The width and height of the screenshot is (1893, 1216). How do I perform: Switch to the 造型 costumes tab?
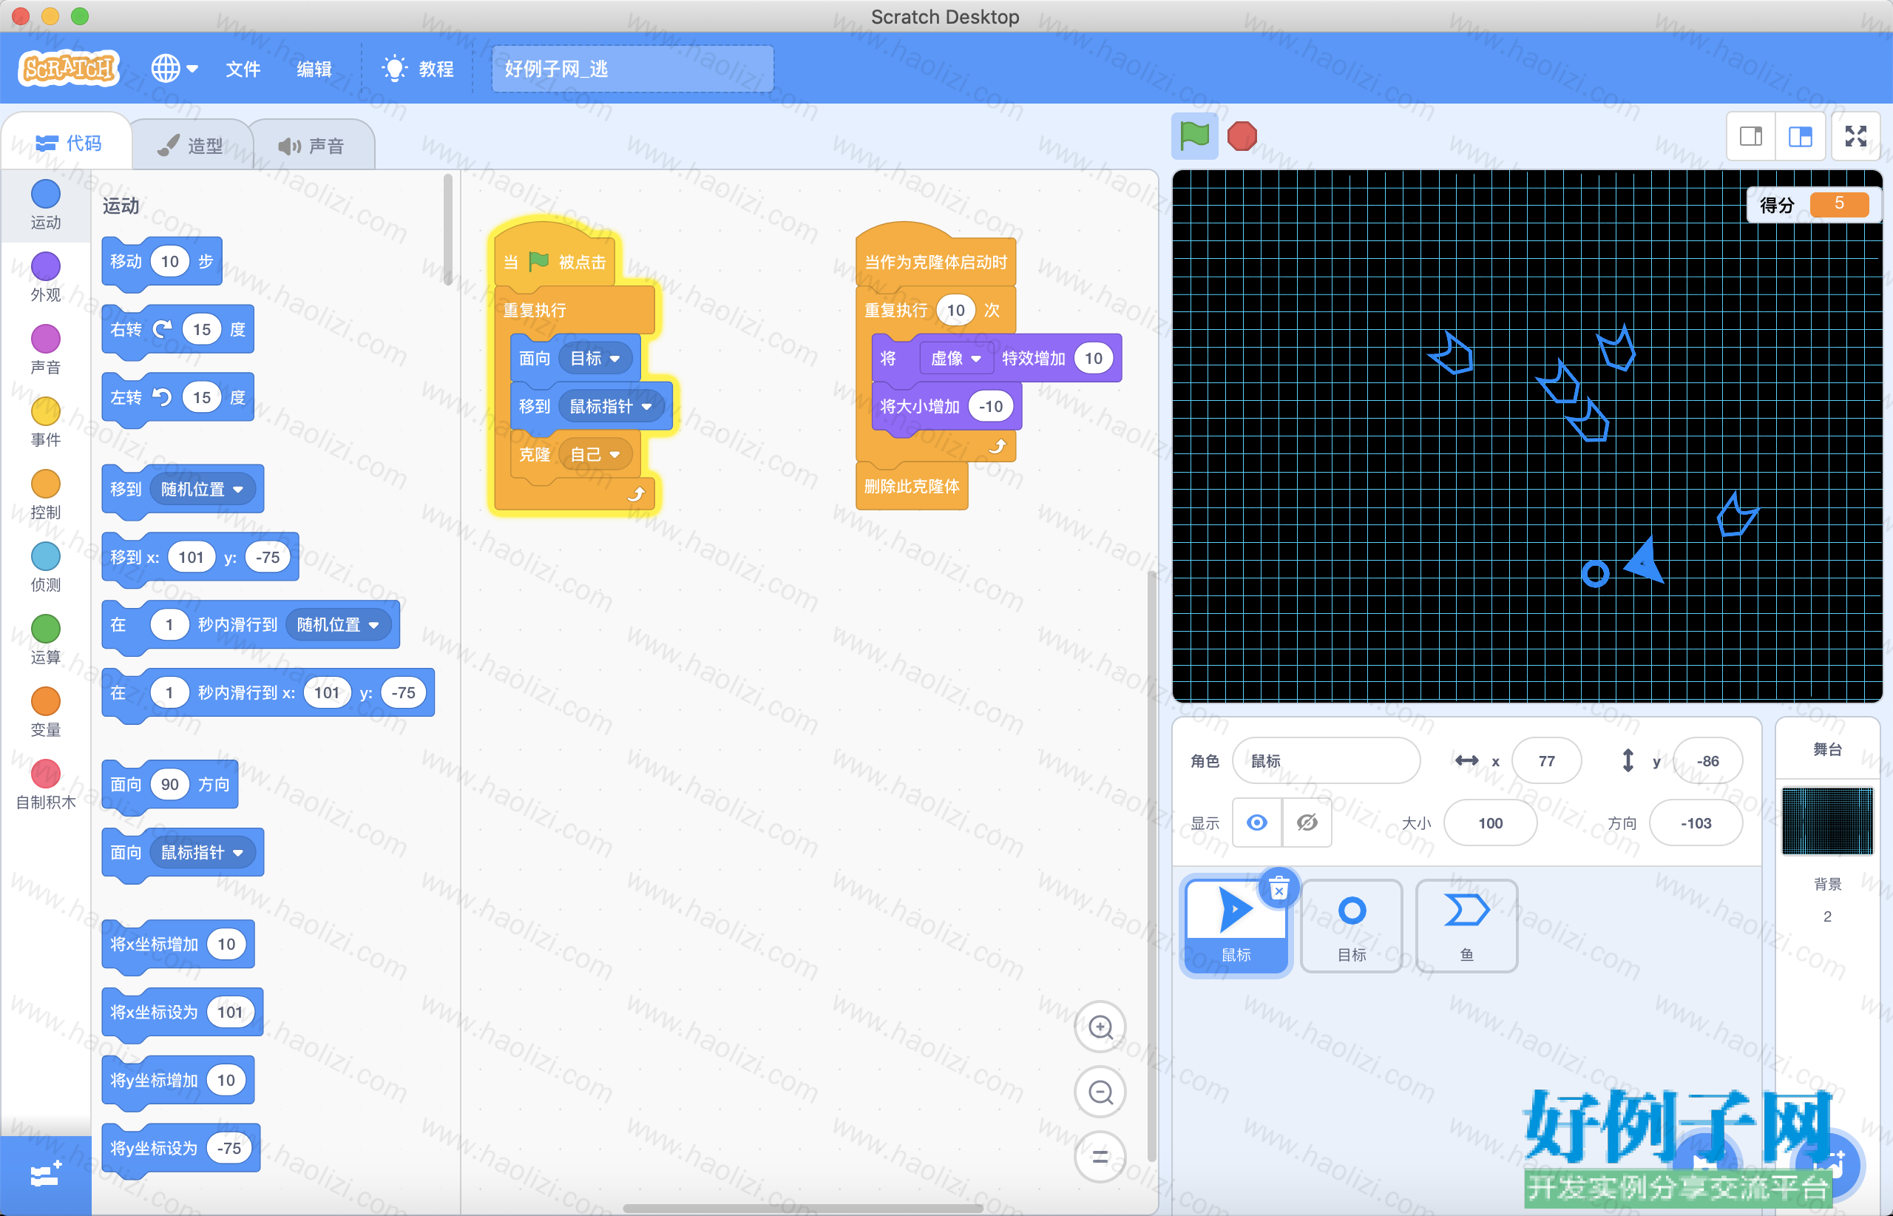click(190, 145)
